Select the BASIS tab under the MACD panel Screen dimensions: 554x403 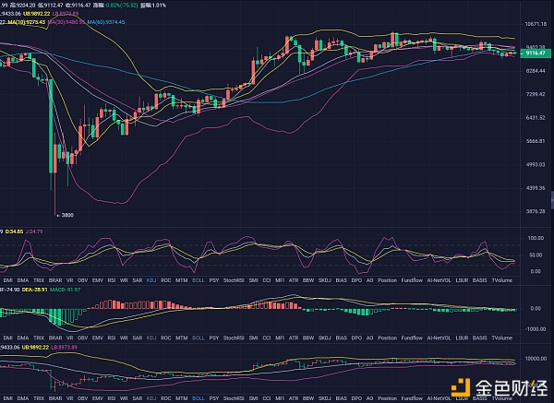479,338
